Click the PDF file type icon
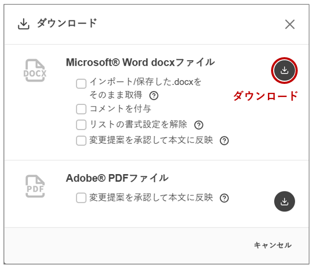315x268 pixels. click(x=35, y=186)
